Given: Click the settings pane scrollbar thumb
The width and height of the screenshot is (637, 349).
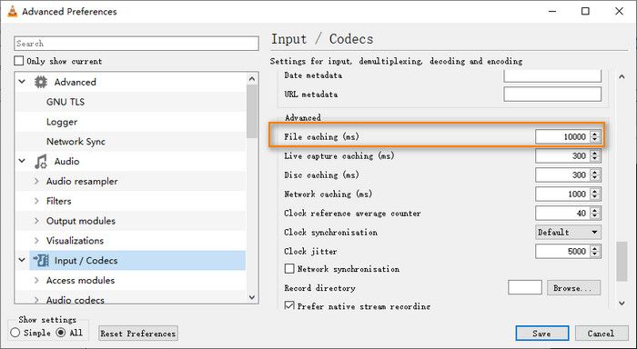Looking at the screenshot, I should (x=622, y=262).
